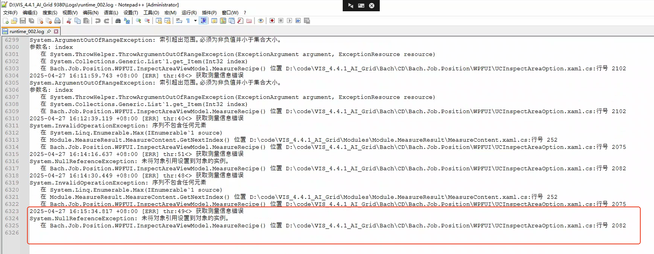Open the 窗口(W) menu
654x254 pixels.
230,12
